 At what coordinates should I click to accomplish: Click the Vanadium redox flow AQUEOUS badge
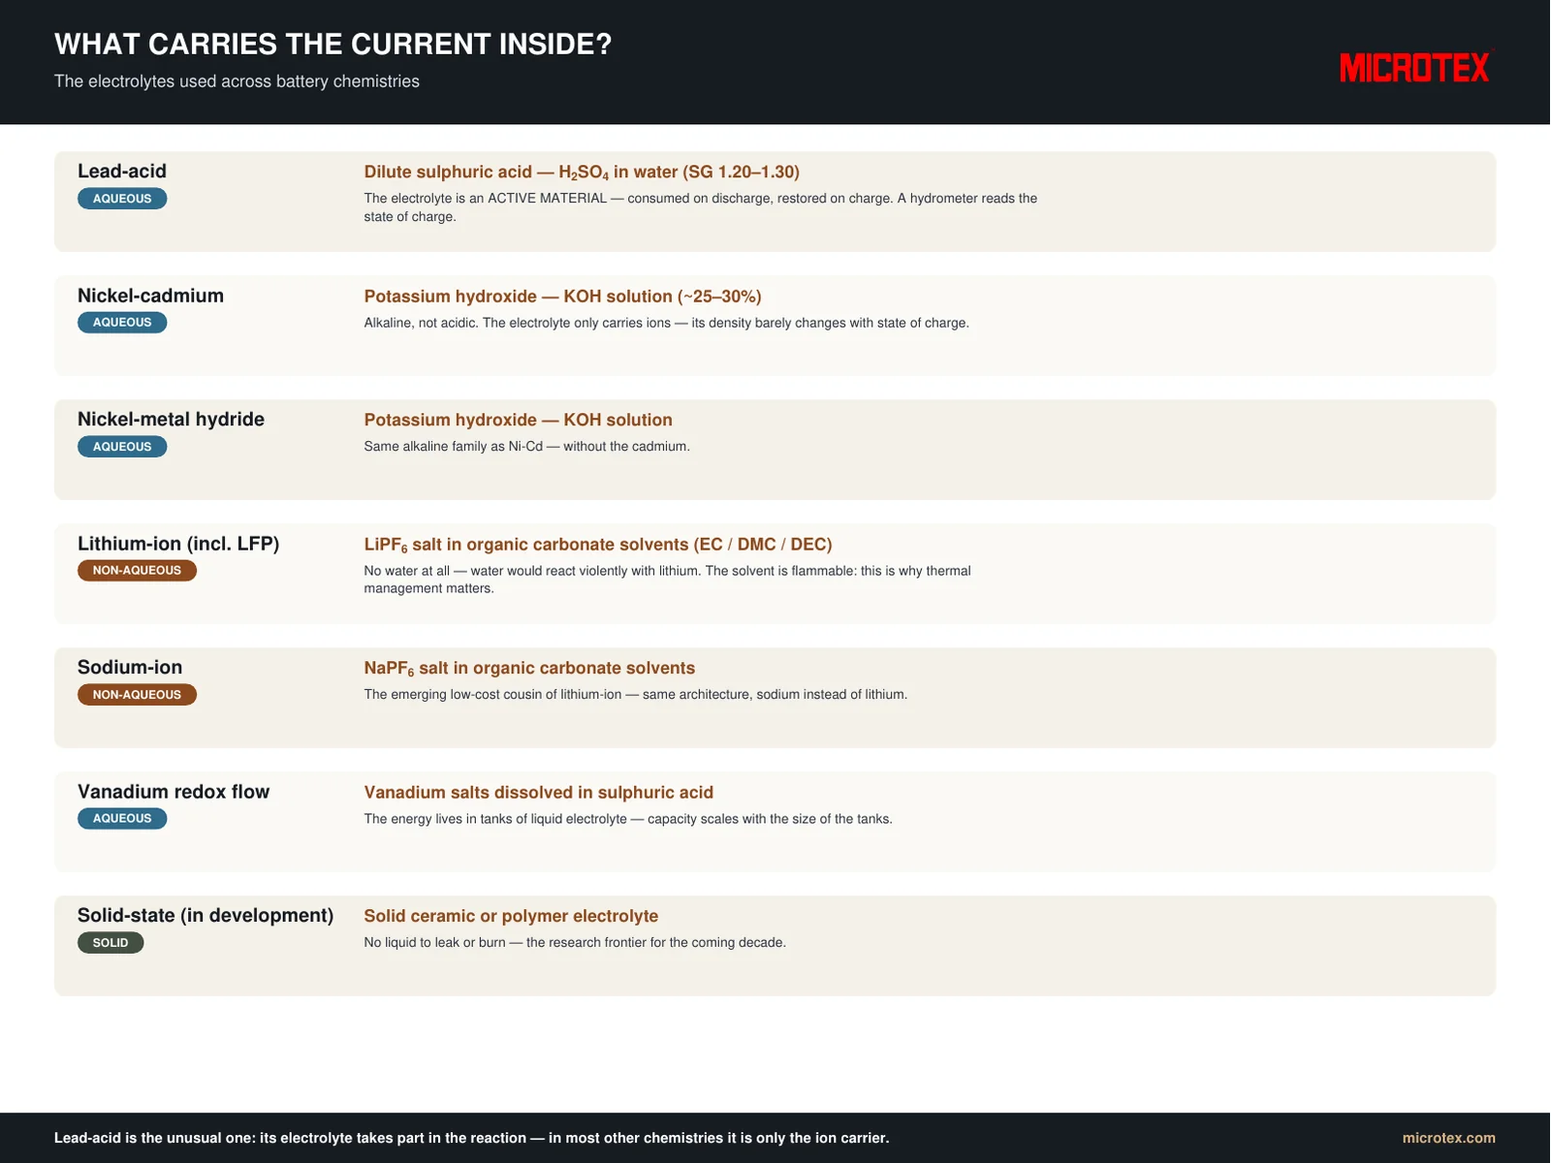[122, 819]
